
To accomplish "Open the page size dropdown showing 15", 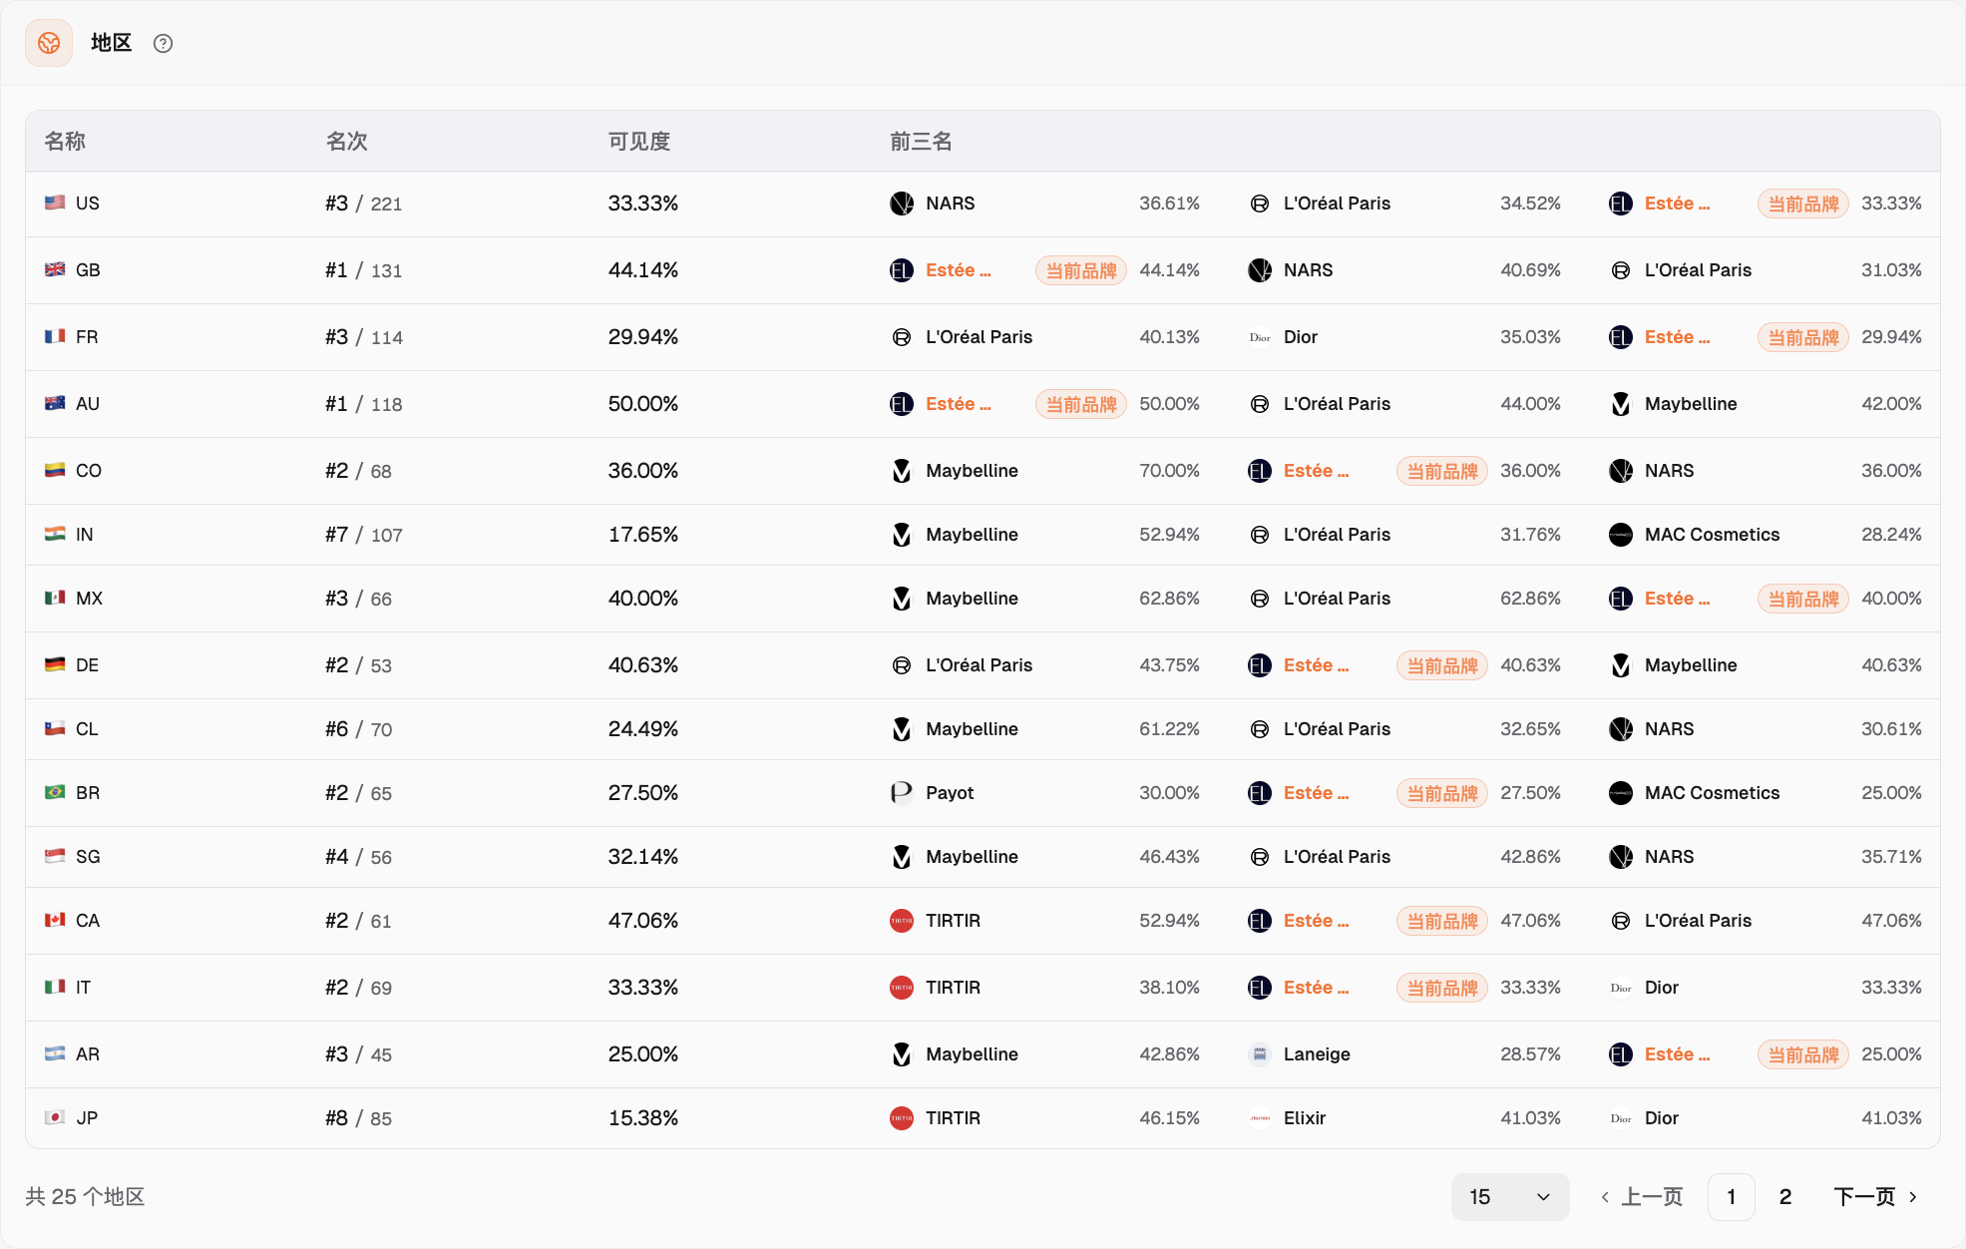I will [1510, 1197].
